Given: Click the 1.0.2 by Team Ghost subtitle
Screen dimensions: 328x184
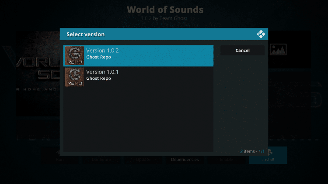Looking at the screenshot, I should [x=164, y=18].
